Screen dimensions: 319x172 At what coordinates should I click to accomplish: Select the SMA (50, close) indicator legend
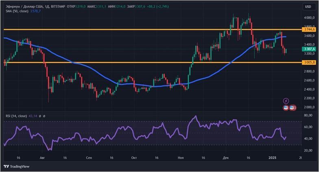tap(16, 12)
